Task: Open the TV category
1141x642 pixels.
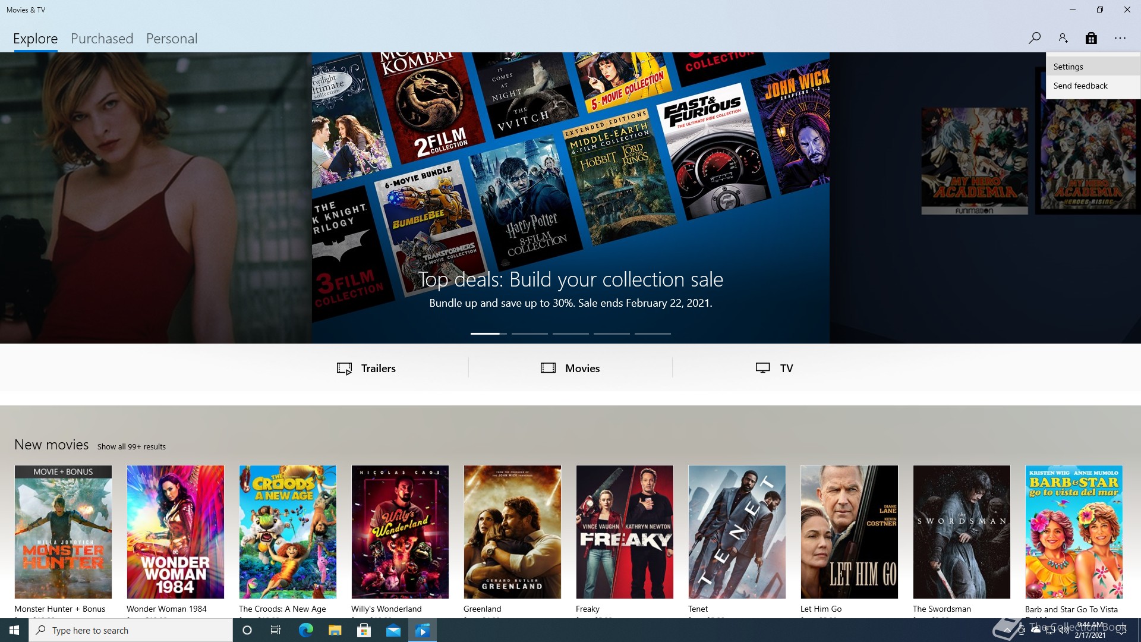Action: (774, 369)
